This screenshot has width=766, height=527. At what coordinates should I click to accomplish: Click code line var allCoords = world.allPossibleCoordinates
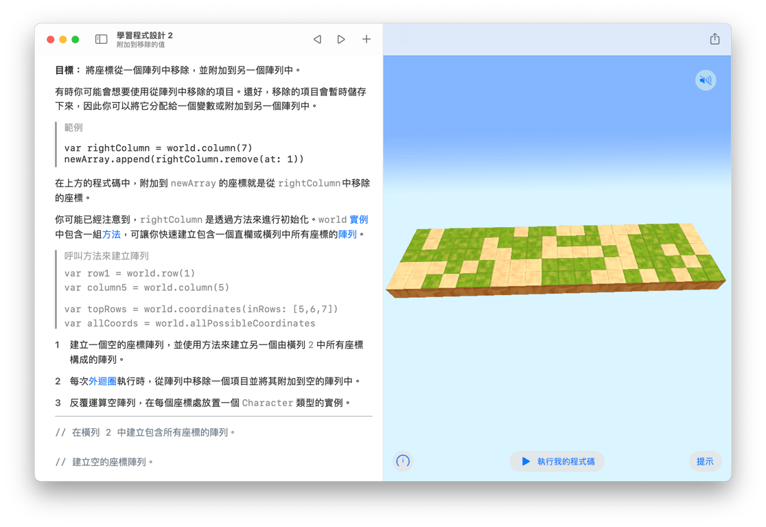[x=189, y=323]
